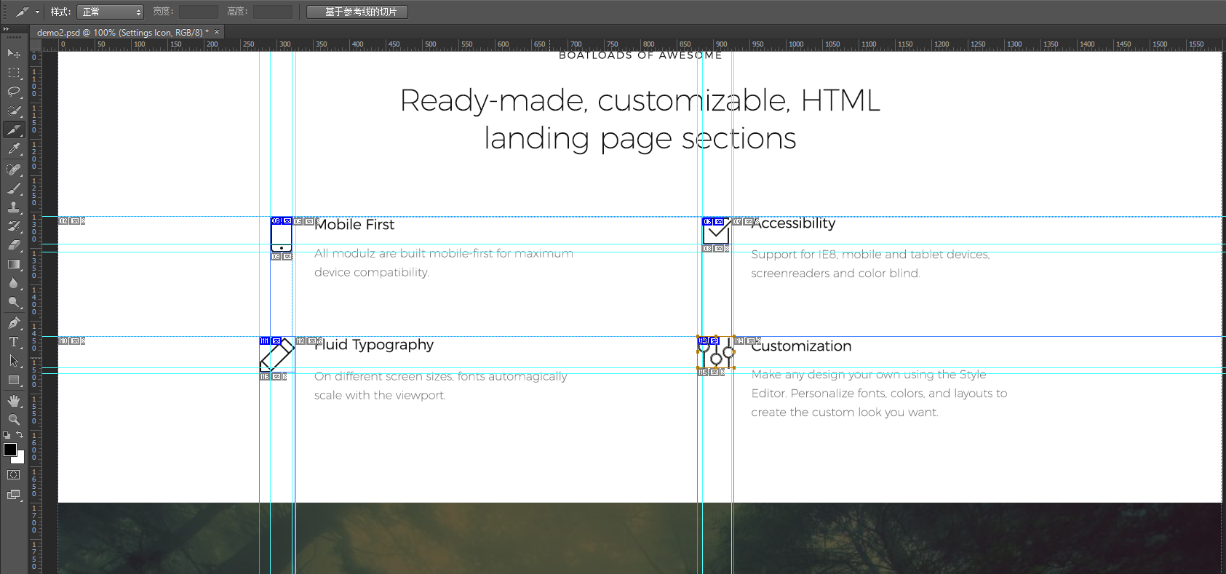The width and height of the screenshot is (1226, 574).
Task: Select the Pen tool
Action: pyautogui.click(x=14, y=323)
